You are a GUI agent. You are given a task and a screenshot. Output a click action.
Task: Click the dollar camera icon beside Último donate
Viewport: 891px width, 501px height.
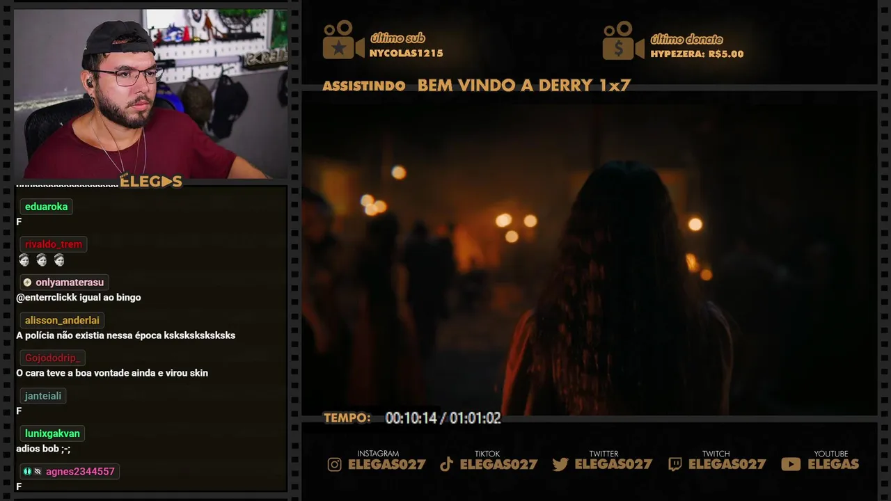click(x=623, y=40)
